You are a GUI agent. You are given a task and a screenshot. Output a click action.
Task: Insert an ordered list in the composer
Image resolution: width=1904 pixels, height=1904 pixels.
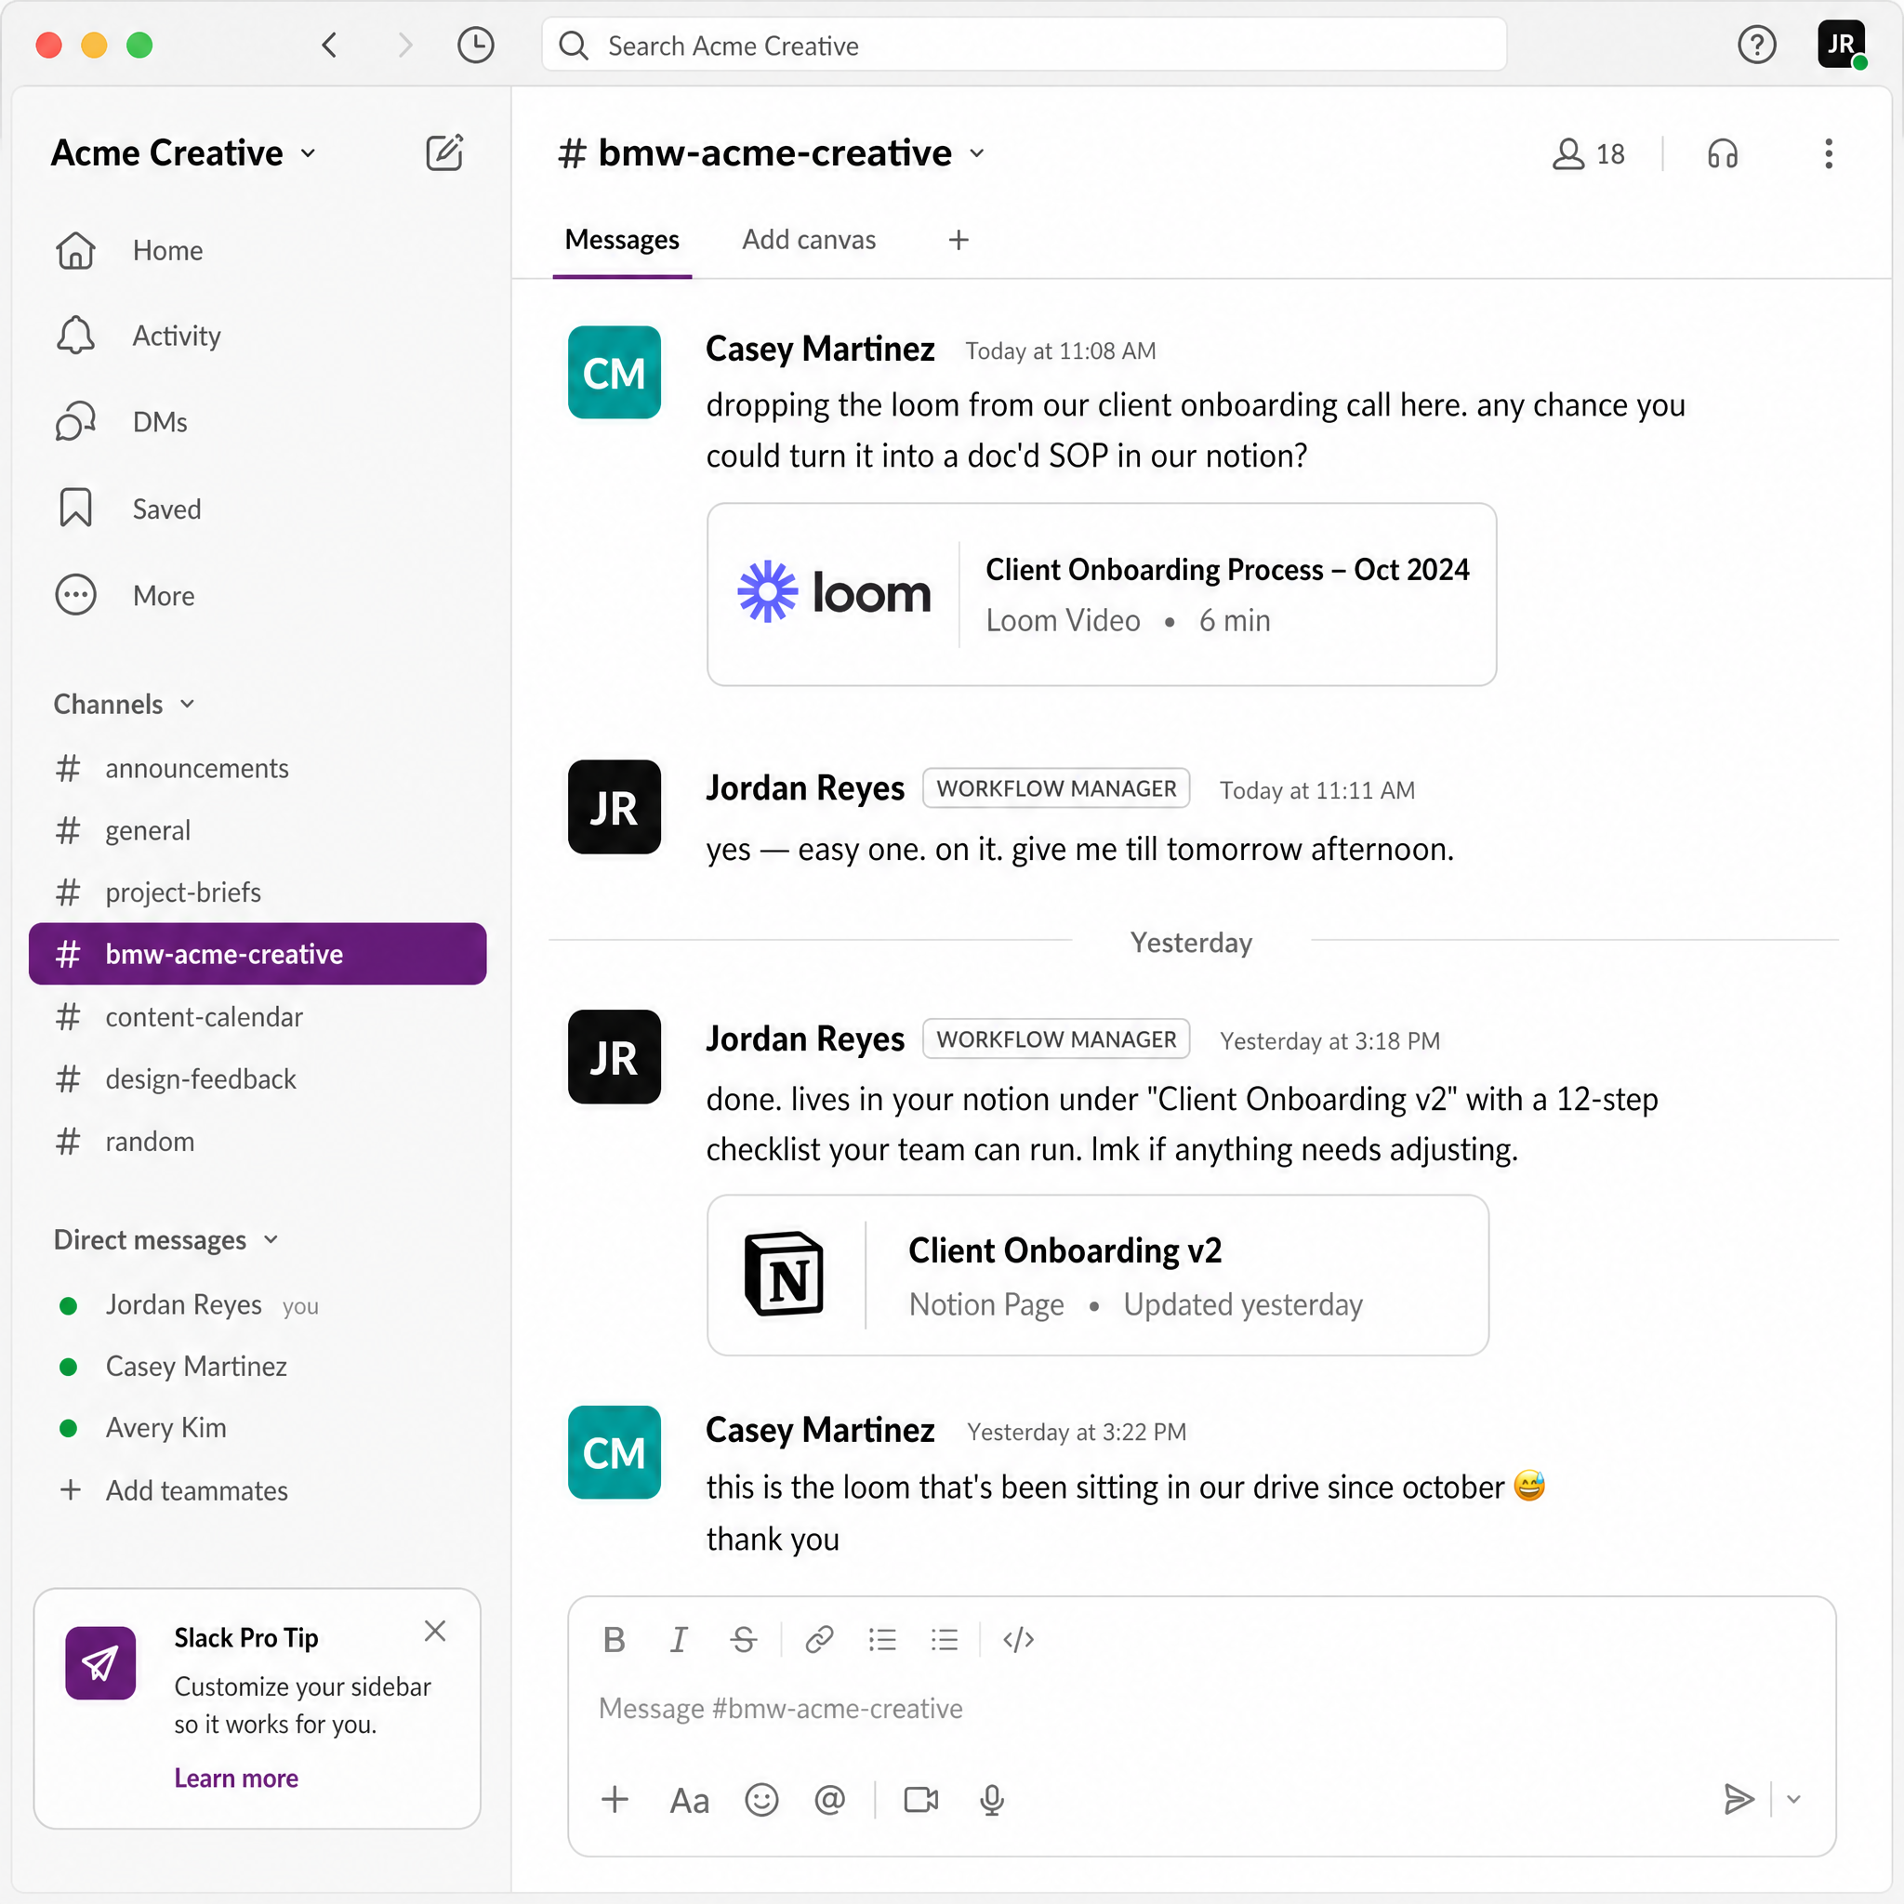(x=882, y=1640)
